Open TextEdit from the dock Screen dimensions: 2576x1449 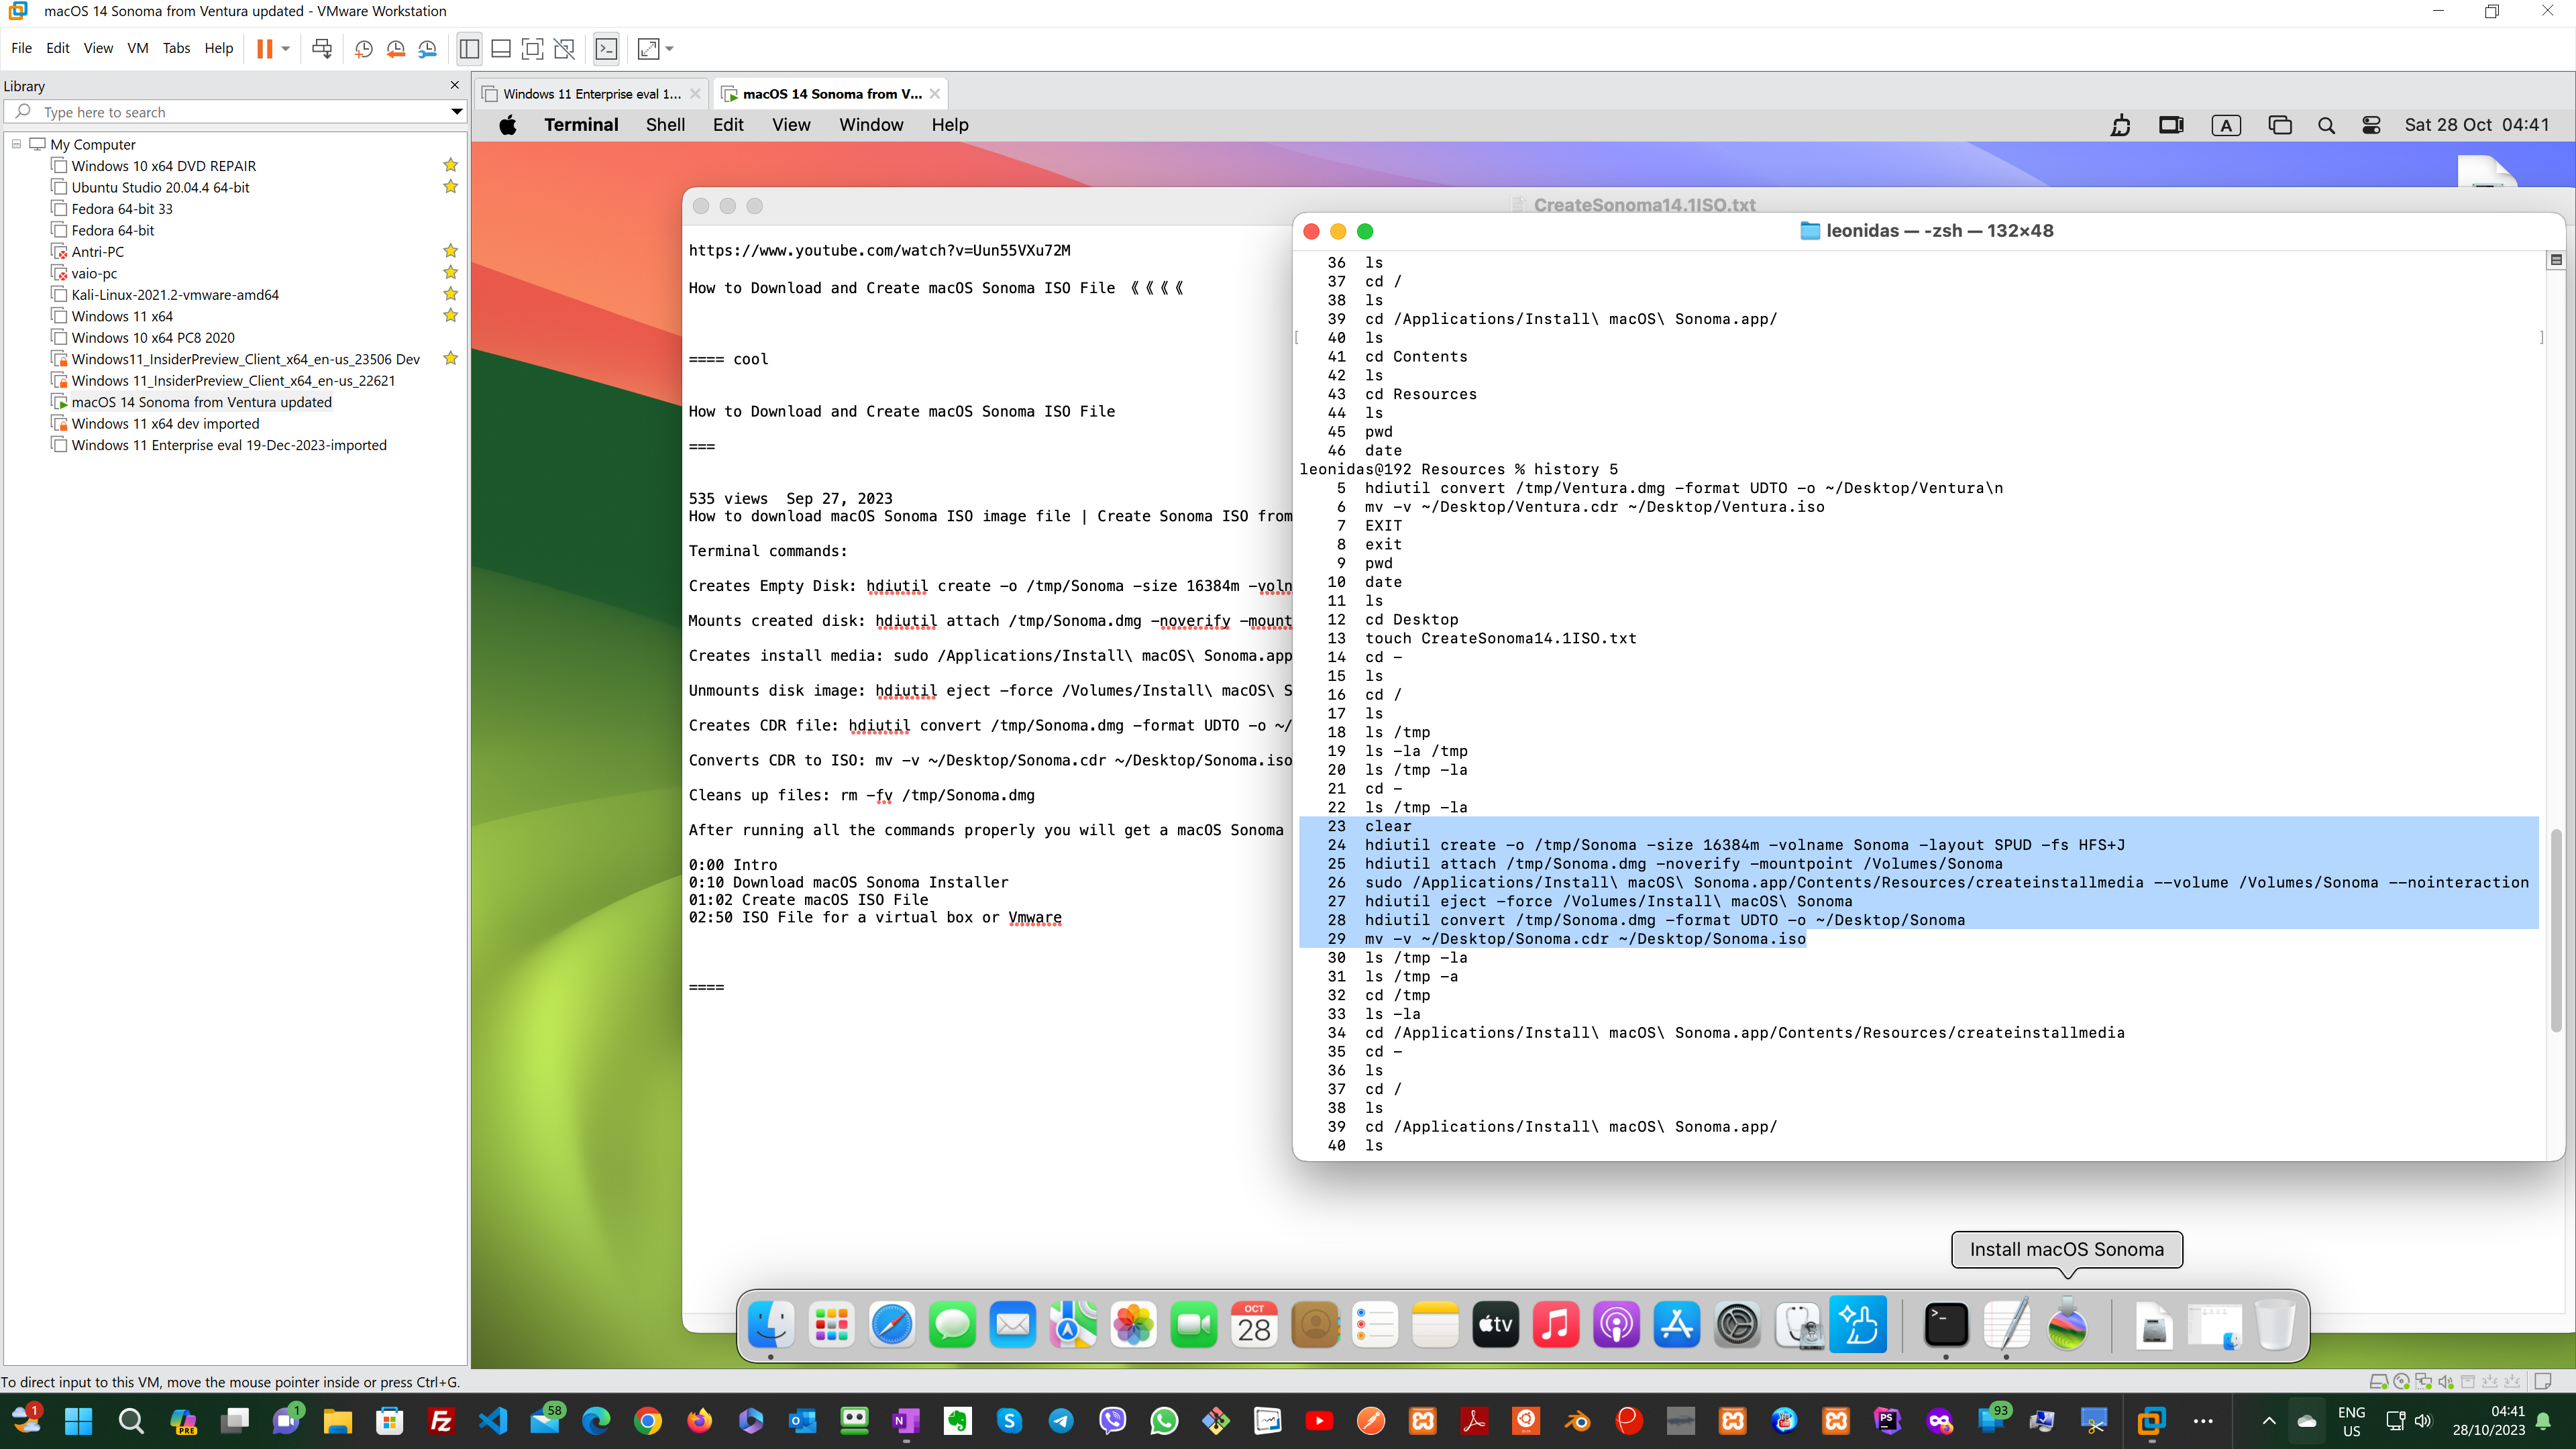pyautogui.click(x=2007, y=1325)
